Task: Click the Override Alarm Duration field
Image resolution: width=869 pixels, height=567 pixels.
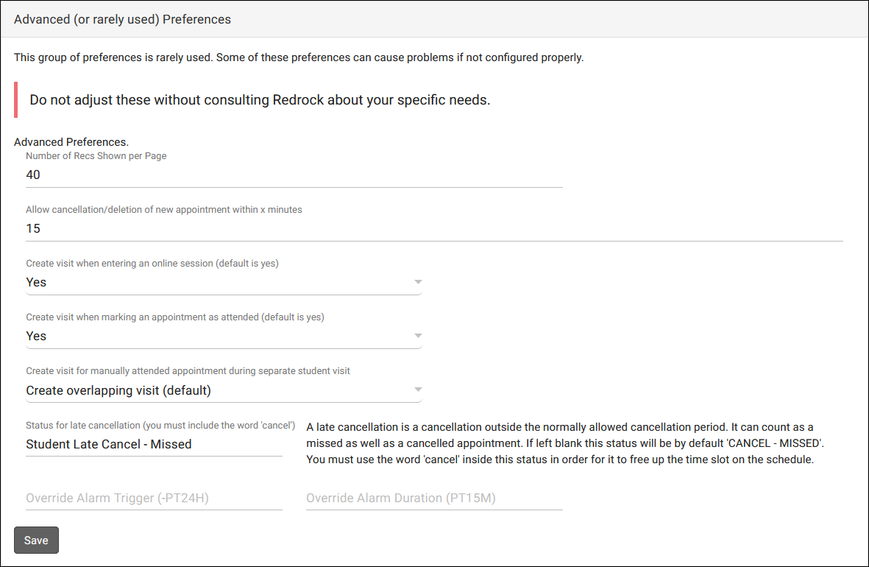Action: point(434,498)
